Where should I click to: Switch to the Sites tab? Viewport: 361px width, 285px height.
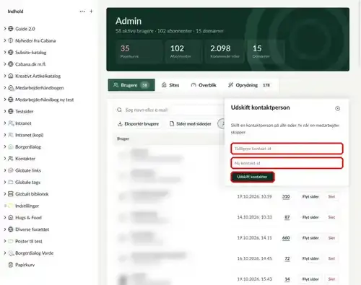[x=170, y=85]
